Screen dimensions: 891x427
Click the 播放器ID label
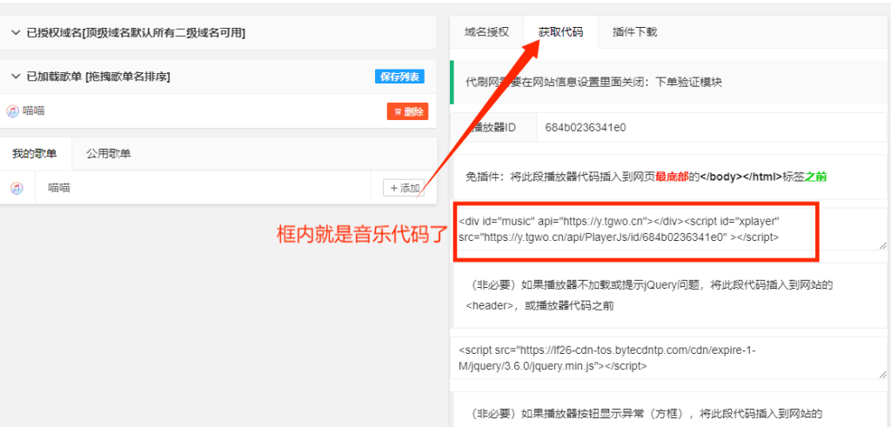(x=493, y=127)
